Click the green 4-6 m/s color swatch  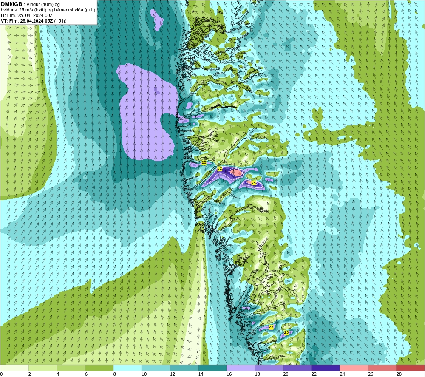[x=71, y=368]
